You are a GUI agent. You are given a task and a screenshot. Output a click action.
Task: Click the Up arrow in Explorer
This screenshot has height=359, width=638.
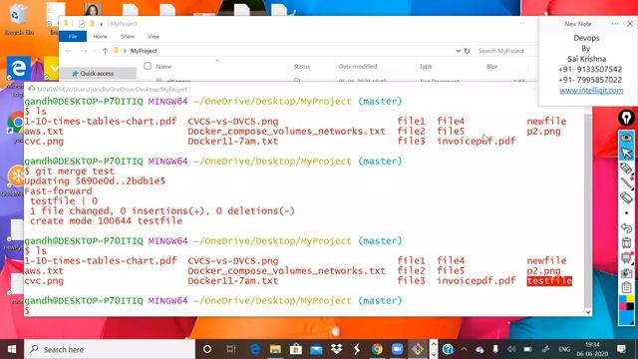point(105,51)
